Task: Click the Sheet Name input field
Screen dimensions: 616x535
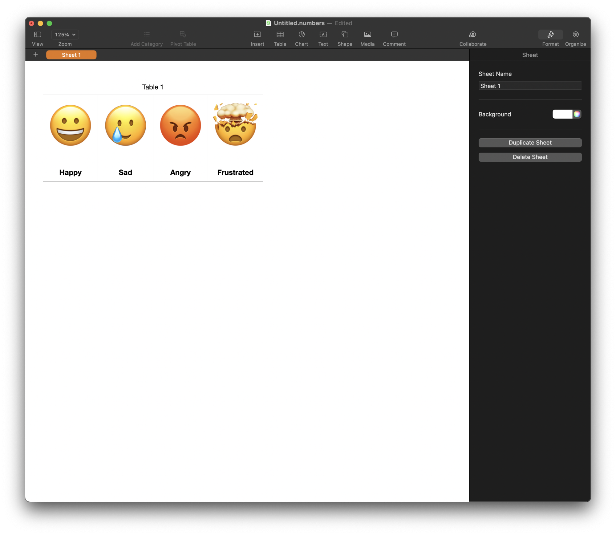Action: pos(529,86)
